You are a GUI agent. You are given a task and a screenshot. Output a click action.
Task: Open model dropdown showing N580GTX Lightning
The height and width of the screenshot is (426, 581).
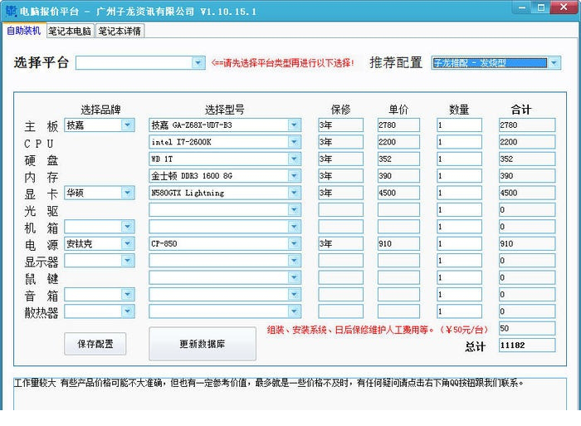tap(294, 193)
